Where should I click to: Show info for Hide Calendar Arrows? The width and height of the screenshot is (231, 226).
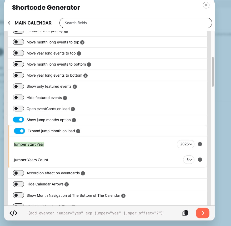click(x=67, y=184)
